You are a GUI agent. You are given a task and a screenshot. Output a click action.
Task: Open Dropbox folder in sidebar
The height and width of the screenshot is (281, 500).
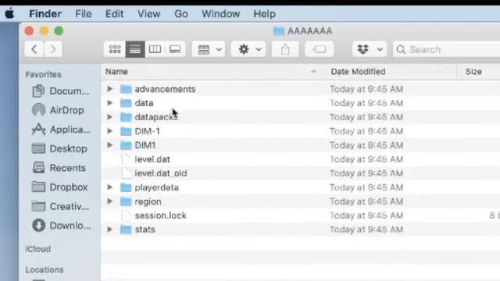click(x=59, y=187)
